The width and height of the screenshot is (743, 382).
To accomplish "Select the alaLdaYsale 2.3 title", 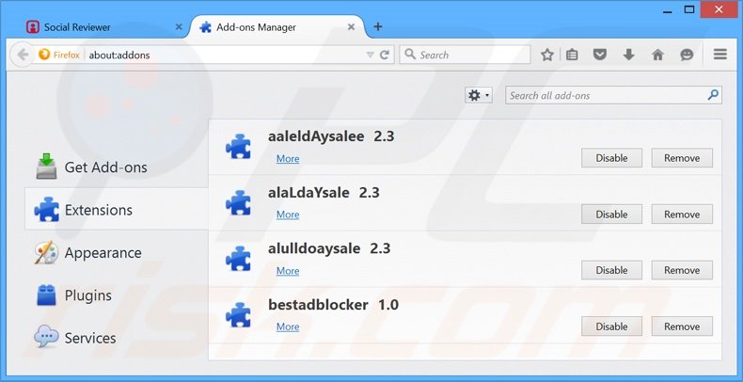I will (x=324, y=193).
